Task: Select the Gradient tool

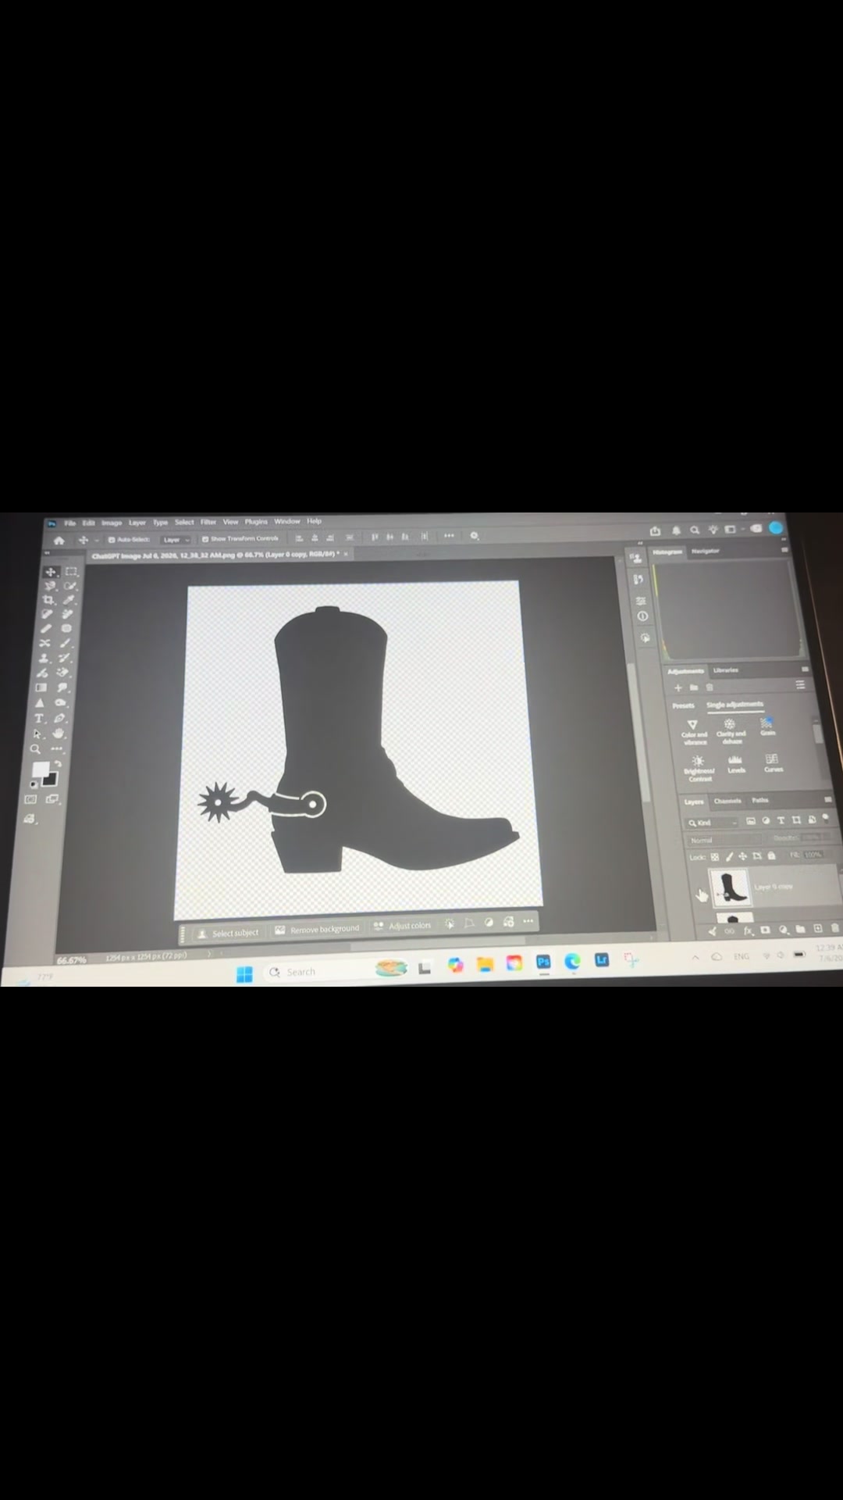Action: (x=41, y=688)
